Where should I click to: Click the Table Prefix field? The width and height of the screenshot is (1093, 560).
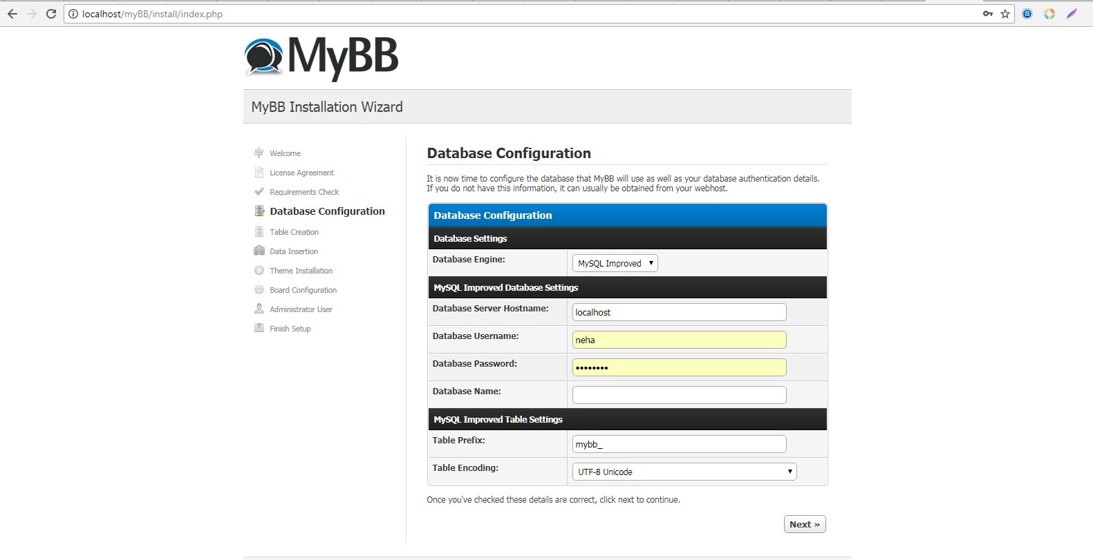point(680,444)
